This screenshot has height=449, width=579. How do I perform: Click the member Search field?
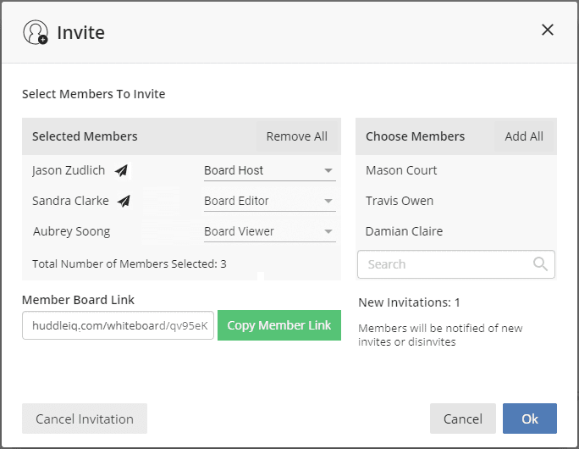(x=444, y=264)
